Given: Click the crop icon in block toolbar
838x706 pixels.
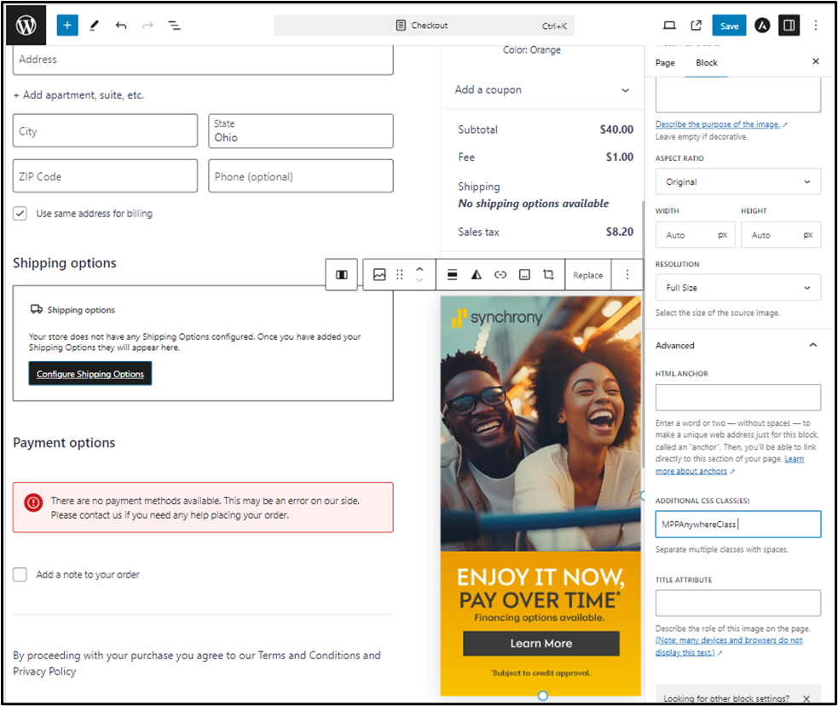Looking at the screenshot, I should pyautogui.click(x=548, y=275).
